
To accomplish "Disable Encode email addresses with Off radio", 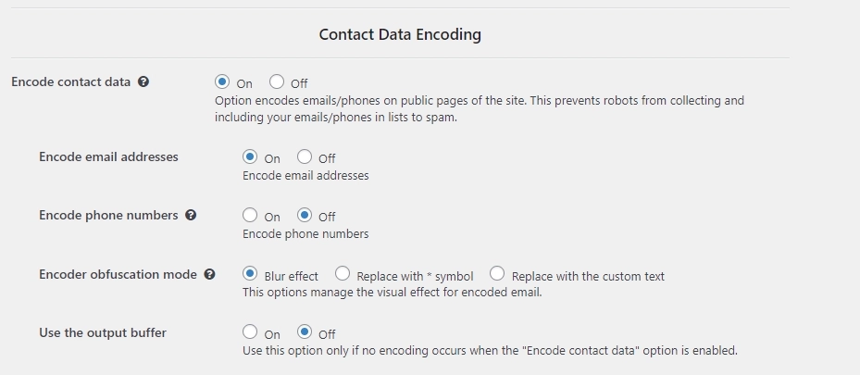I will coord(305,157).
